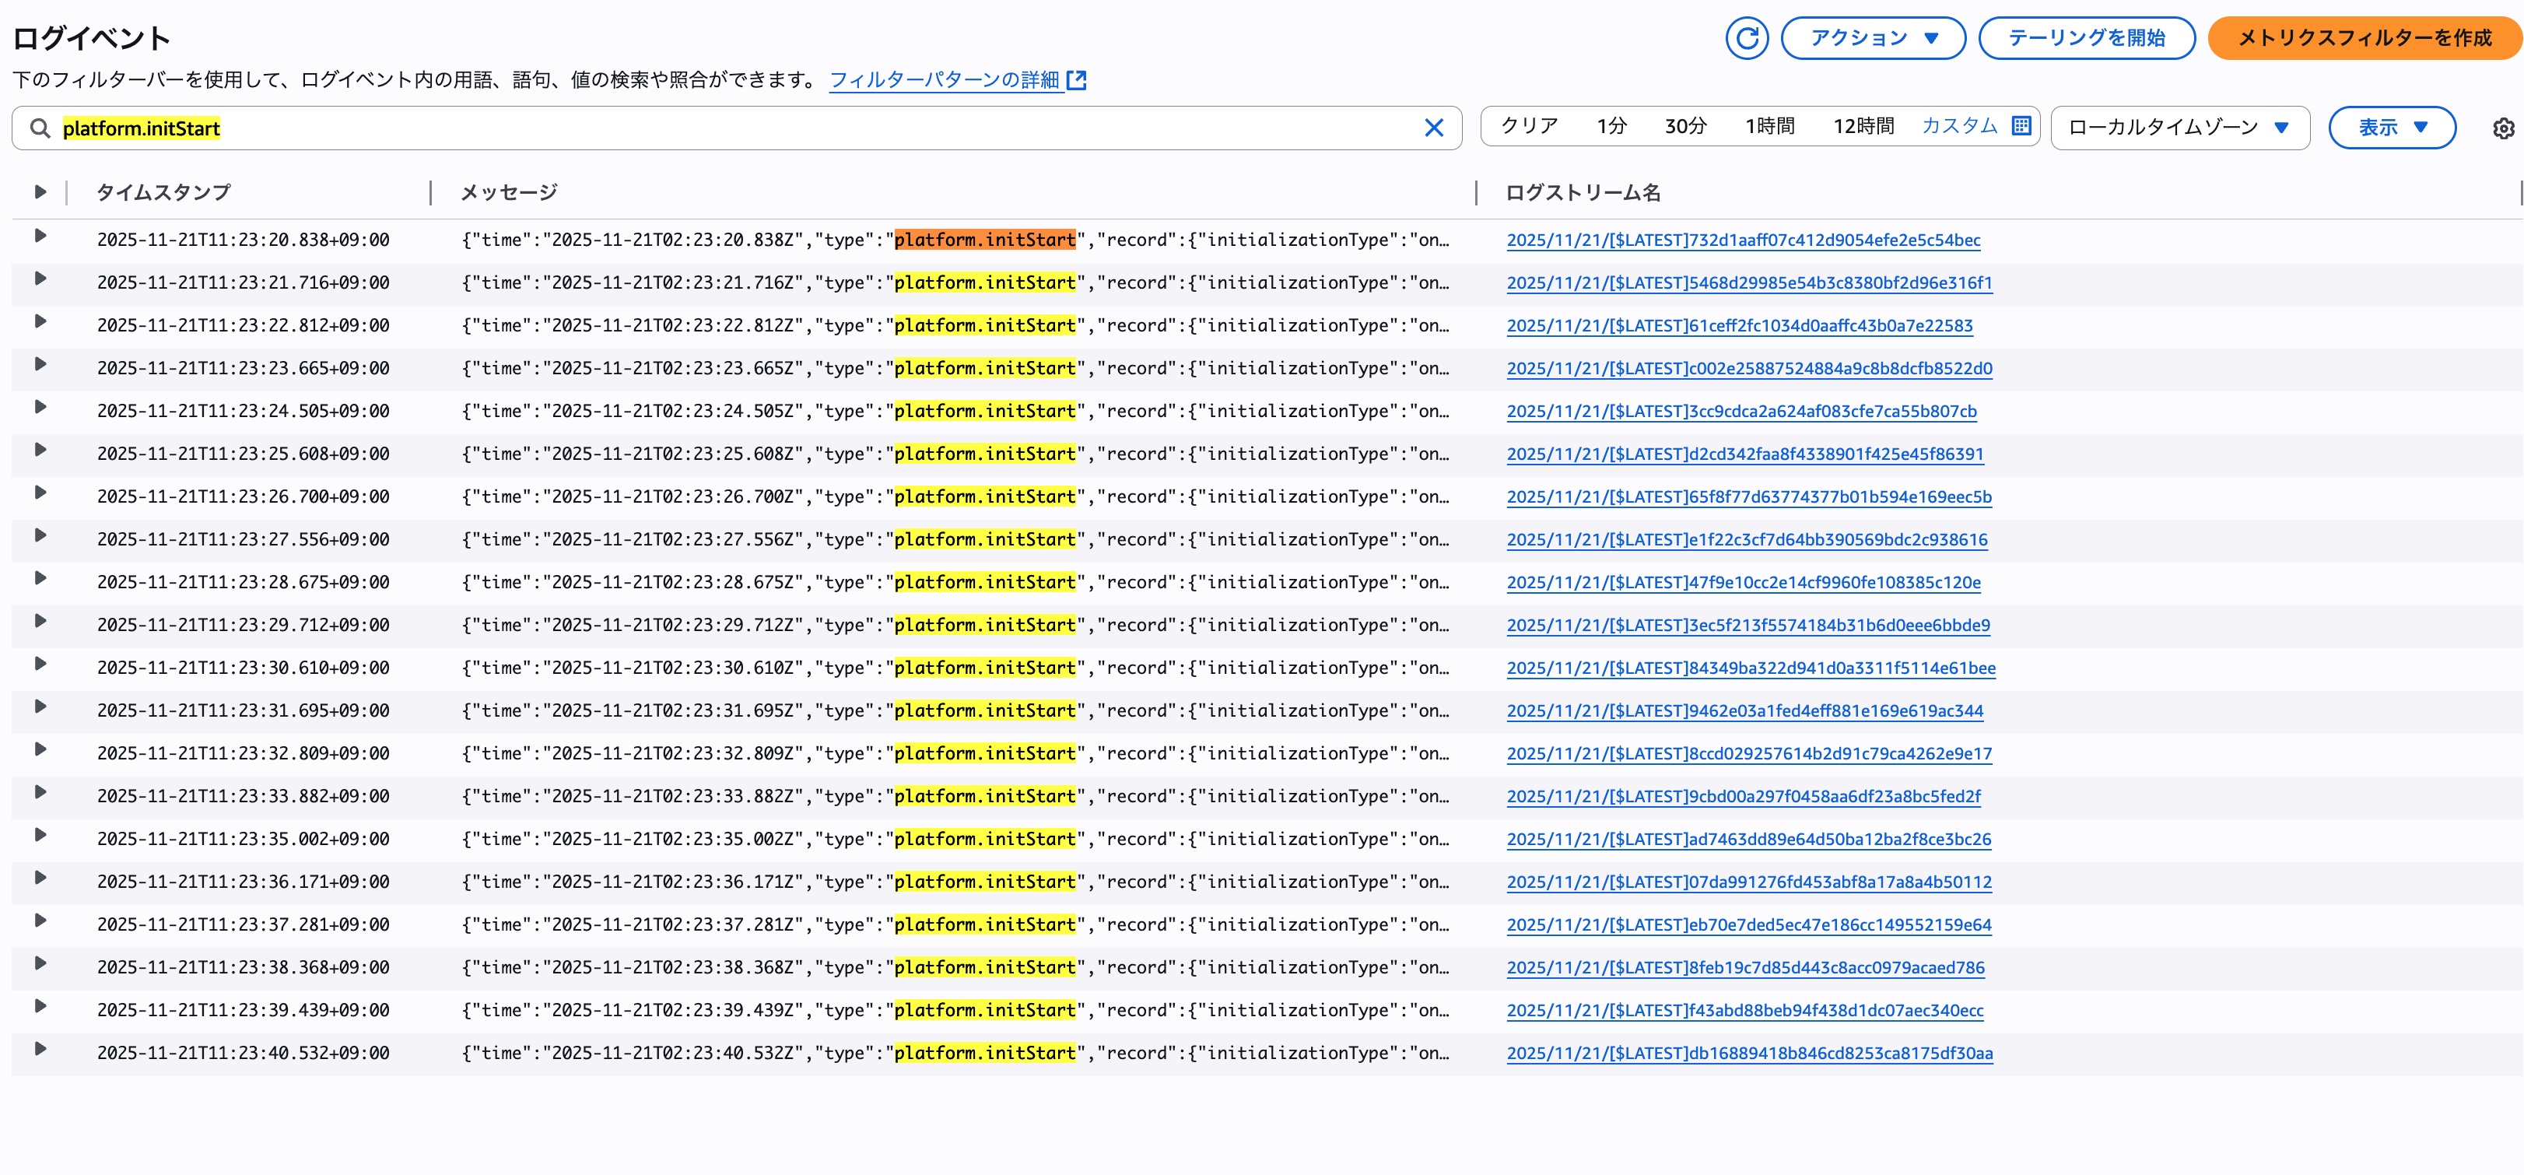The height and width of the screenshot is (1175, 2524).
Task: Open the settings gear icon
Action: pos(2505,128)
